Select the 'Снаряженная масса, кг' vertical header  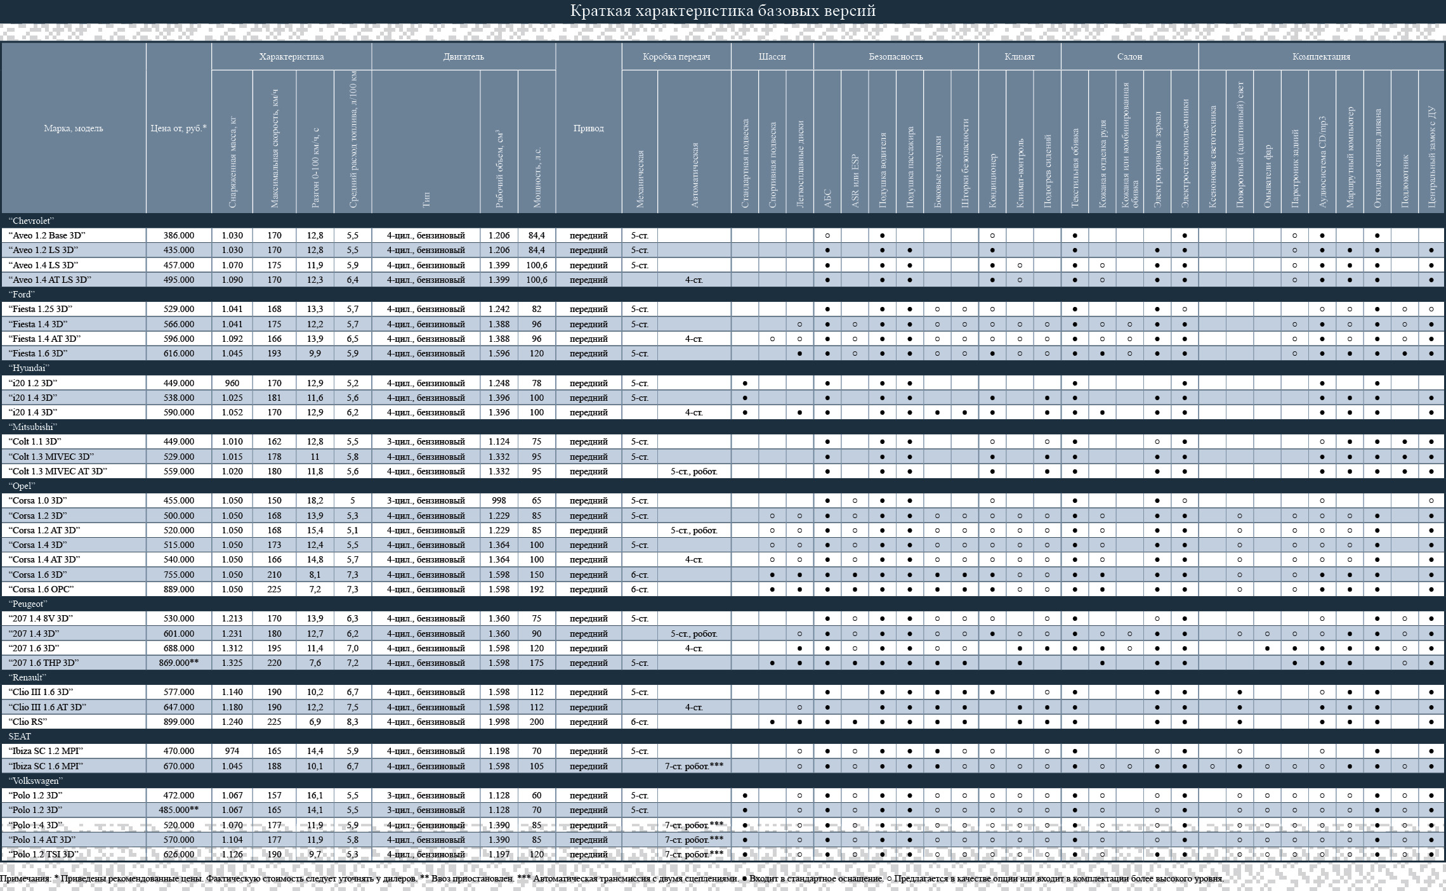(232, 141)
